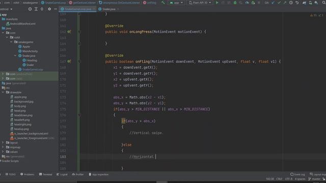Click override gutter icon beside onLongPress
The image size is (326, 183).
[x=69, y=32]
